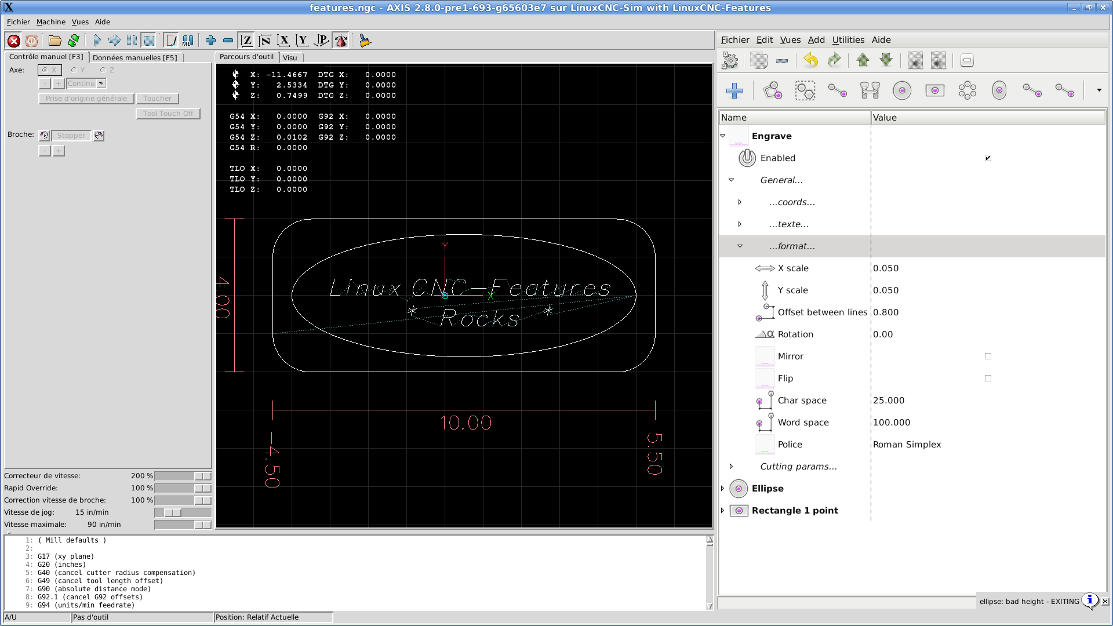Image resolution: width=1113 pixels, height=626 pixels.
Task: Reload the current file
Action: 73,41
